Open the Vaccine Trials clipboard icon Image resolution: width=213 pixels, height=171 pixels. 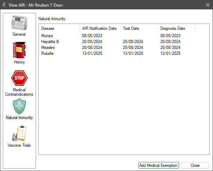point(19,134)
